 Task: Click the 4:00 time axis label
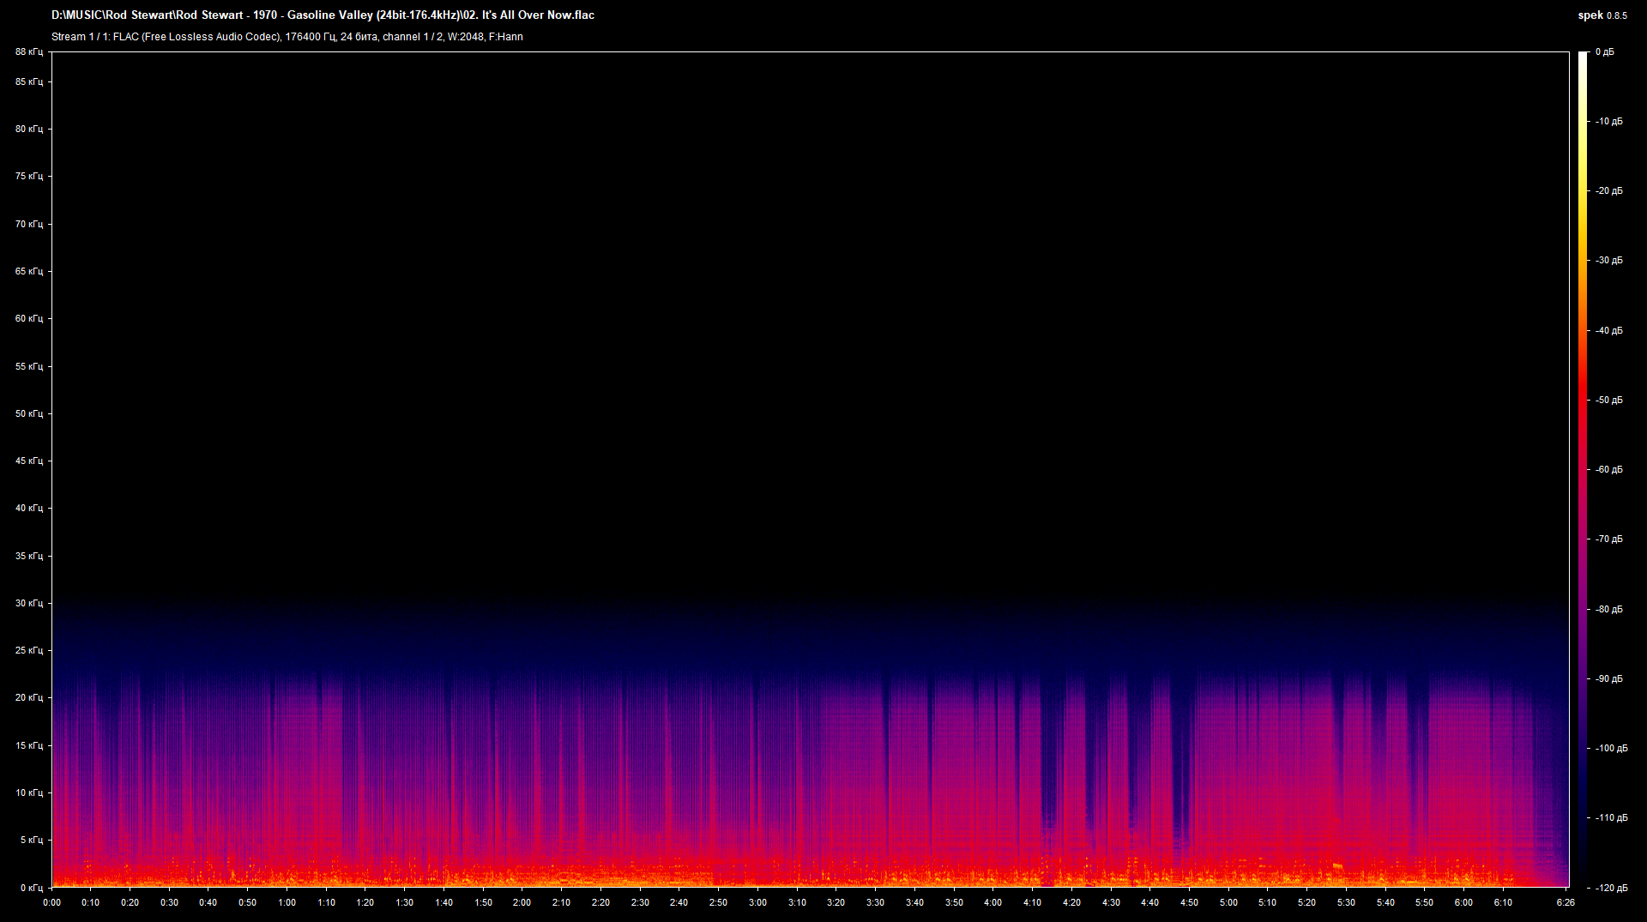[992, 902]
